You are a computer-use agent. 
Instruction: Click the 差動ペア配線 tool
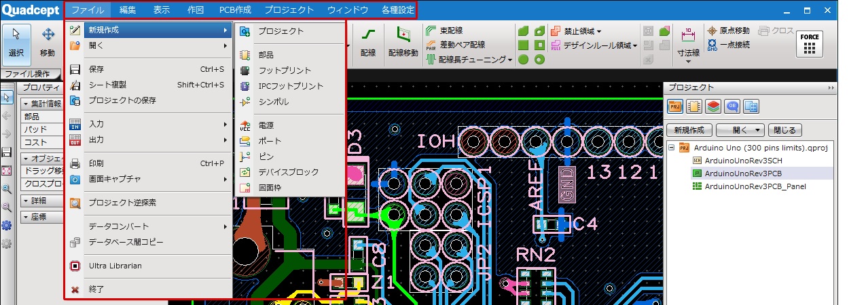tap(455, 45)
